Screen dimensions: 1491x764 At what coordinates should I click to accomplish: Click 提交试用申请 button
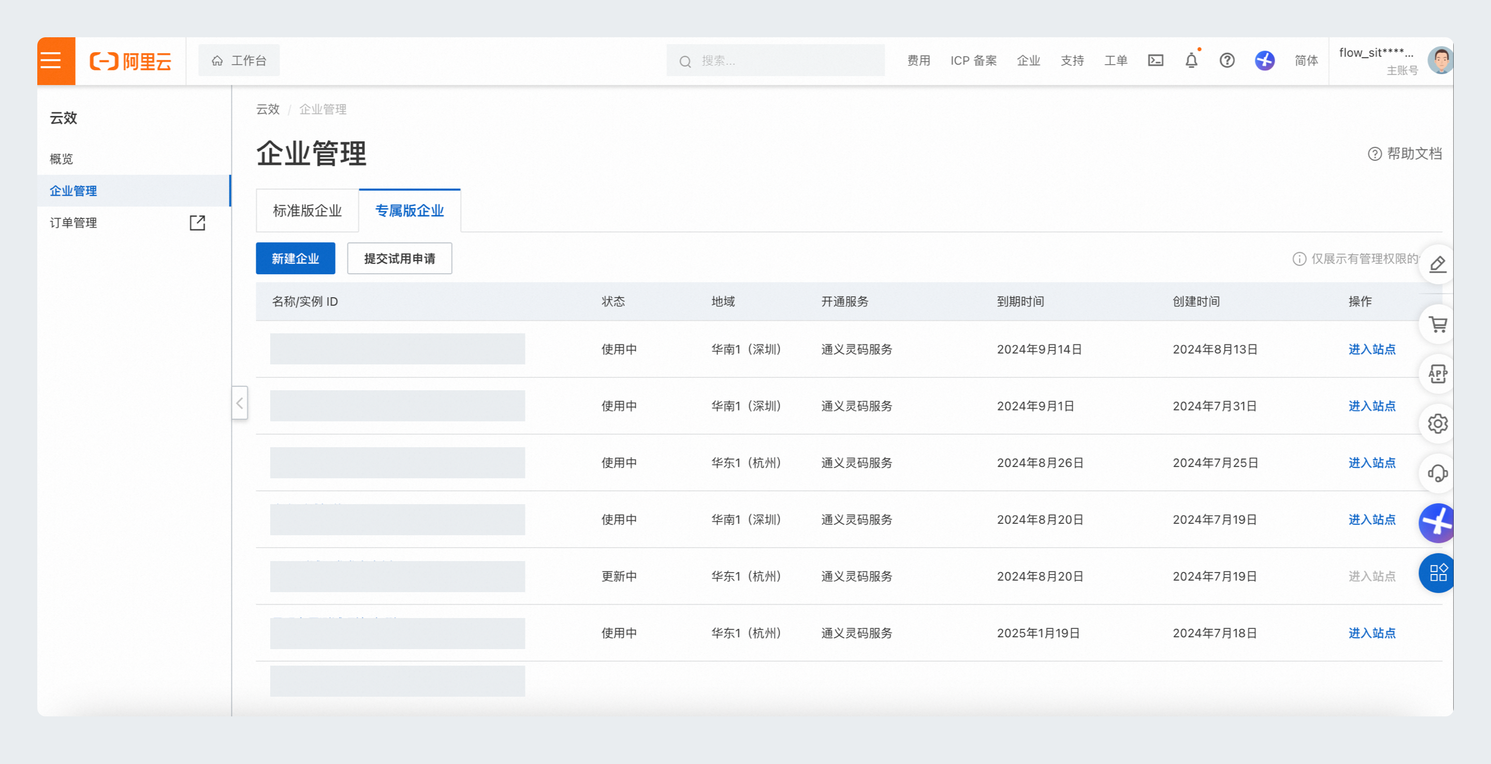(x=399, y=258)
